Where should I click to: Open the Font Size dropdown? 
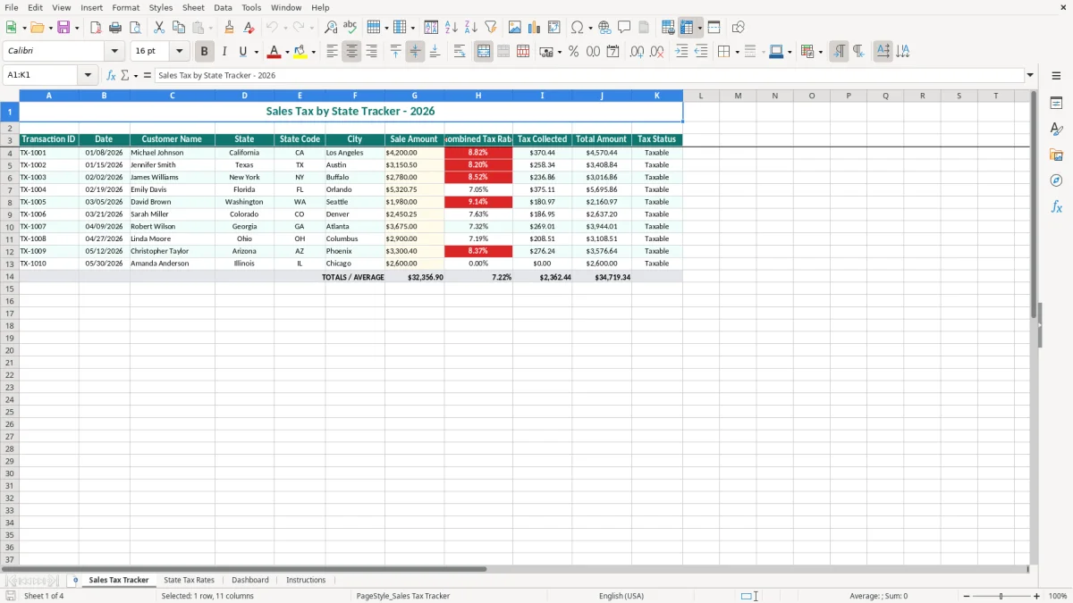179,52
